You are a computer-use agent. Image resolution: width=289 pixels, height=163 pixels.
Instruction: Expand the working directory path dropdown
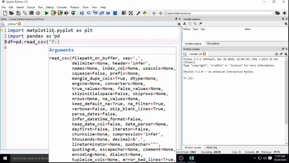click(x=273, y=13)
